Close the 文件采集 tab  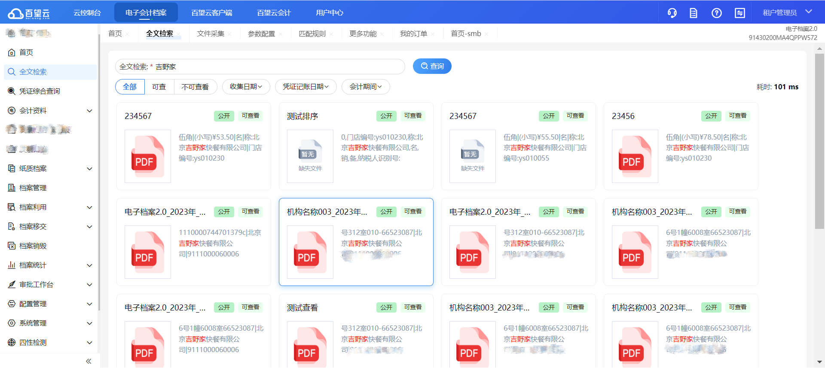[229, 34]
